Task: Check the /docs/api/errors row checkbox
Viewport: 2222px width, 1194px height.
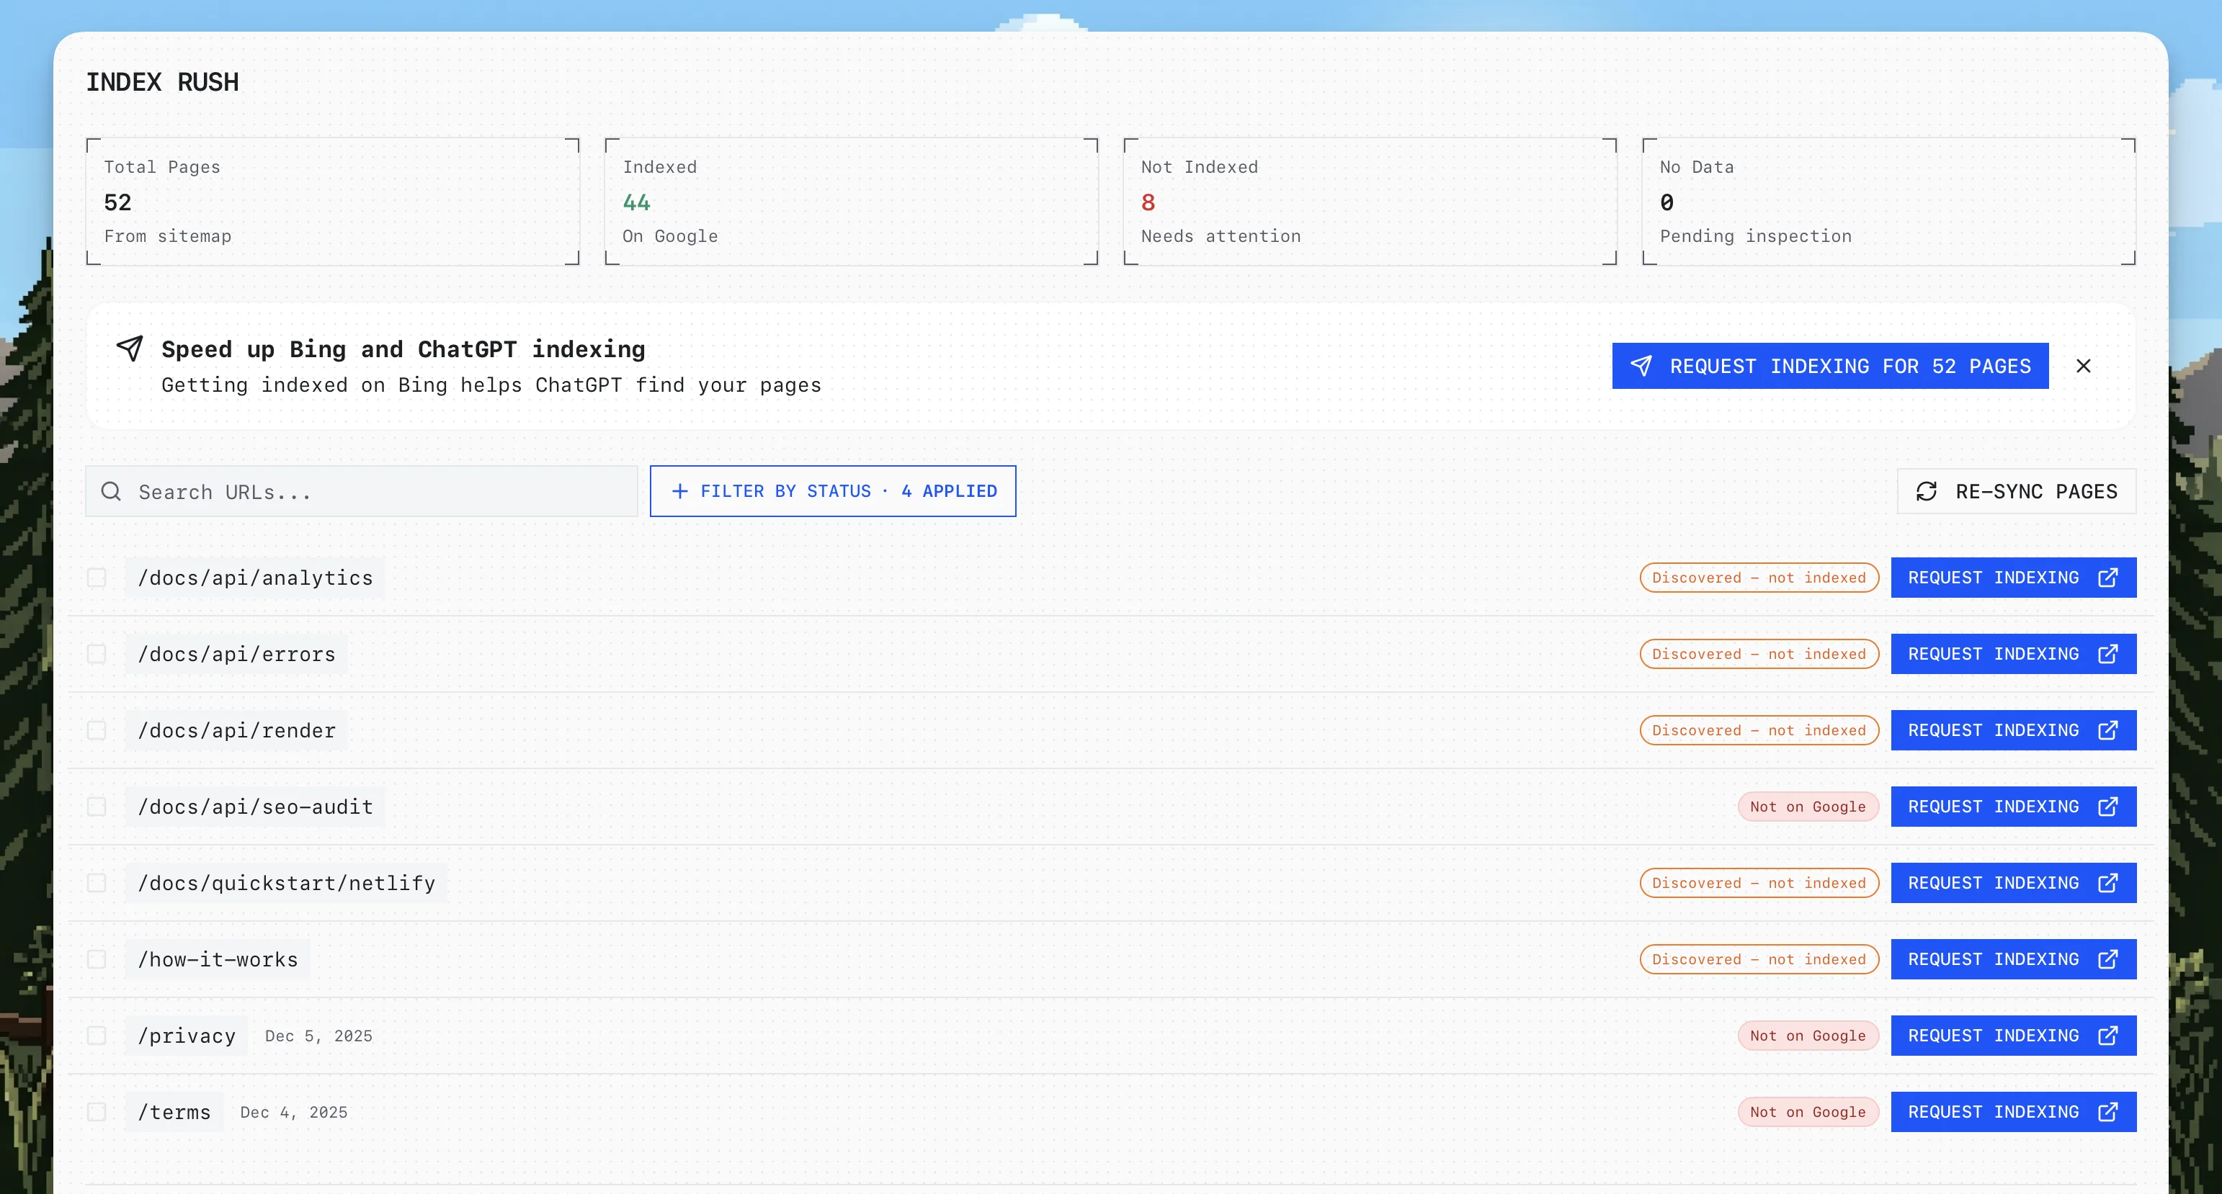Action: click(96, 653)
